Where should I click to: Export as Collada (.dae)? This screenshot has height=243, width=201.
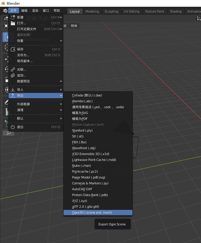click(98, 96)
